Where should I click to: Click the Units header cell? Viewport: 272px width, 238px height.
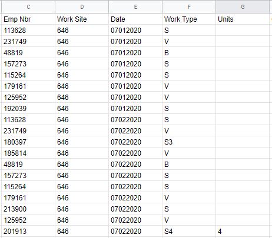243,19
